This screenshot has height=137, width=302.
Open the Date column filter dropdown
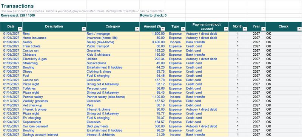pos(20,29)
